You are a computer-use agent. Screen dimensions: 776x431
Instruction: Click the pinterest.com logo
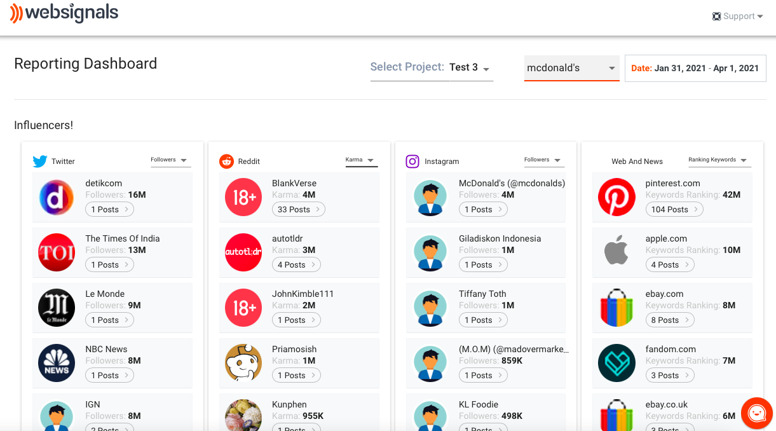click(616, 197)
